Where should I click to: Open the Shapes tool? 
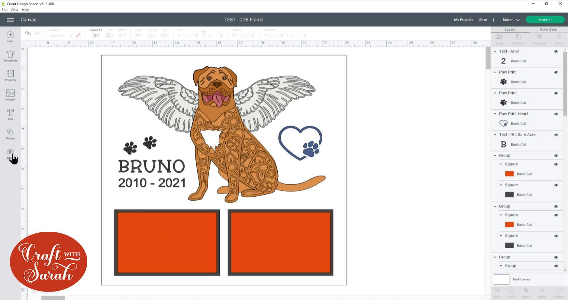[10, 134]
